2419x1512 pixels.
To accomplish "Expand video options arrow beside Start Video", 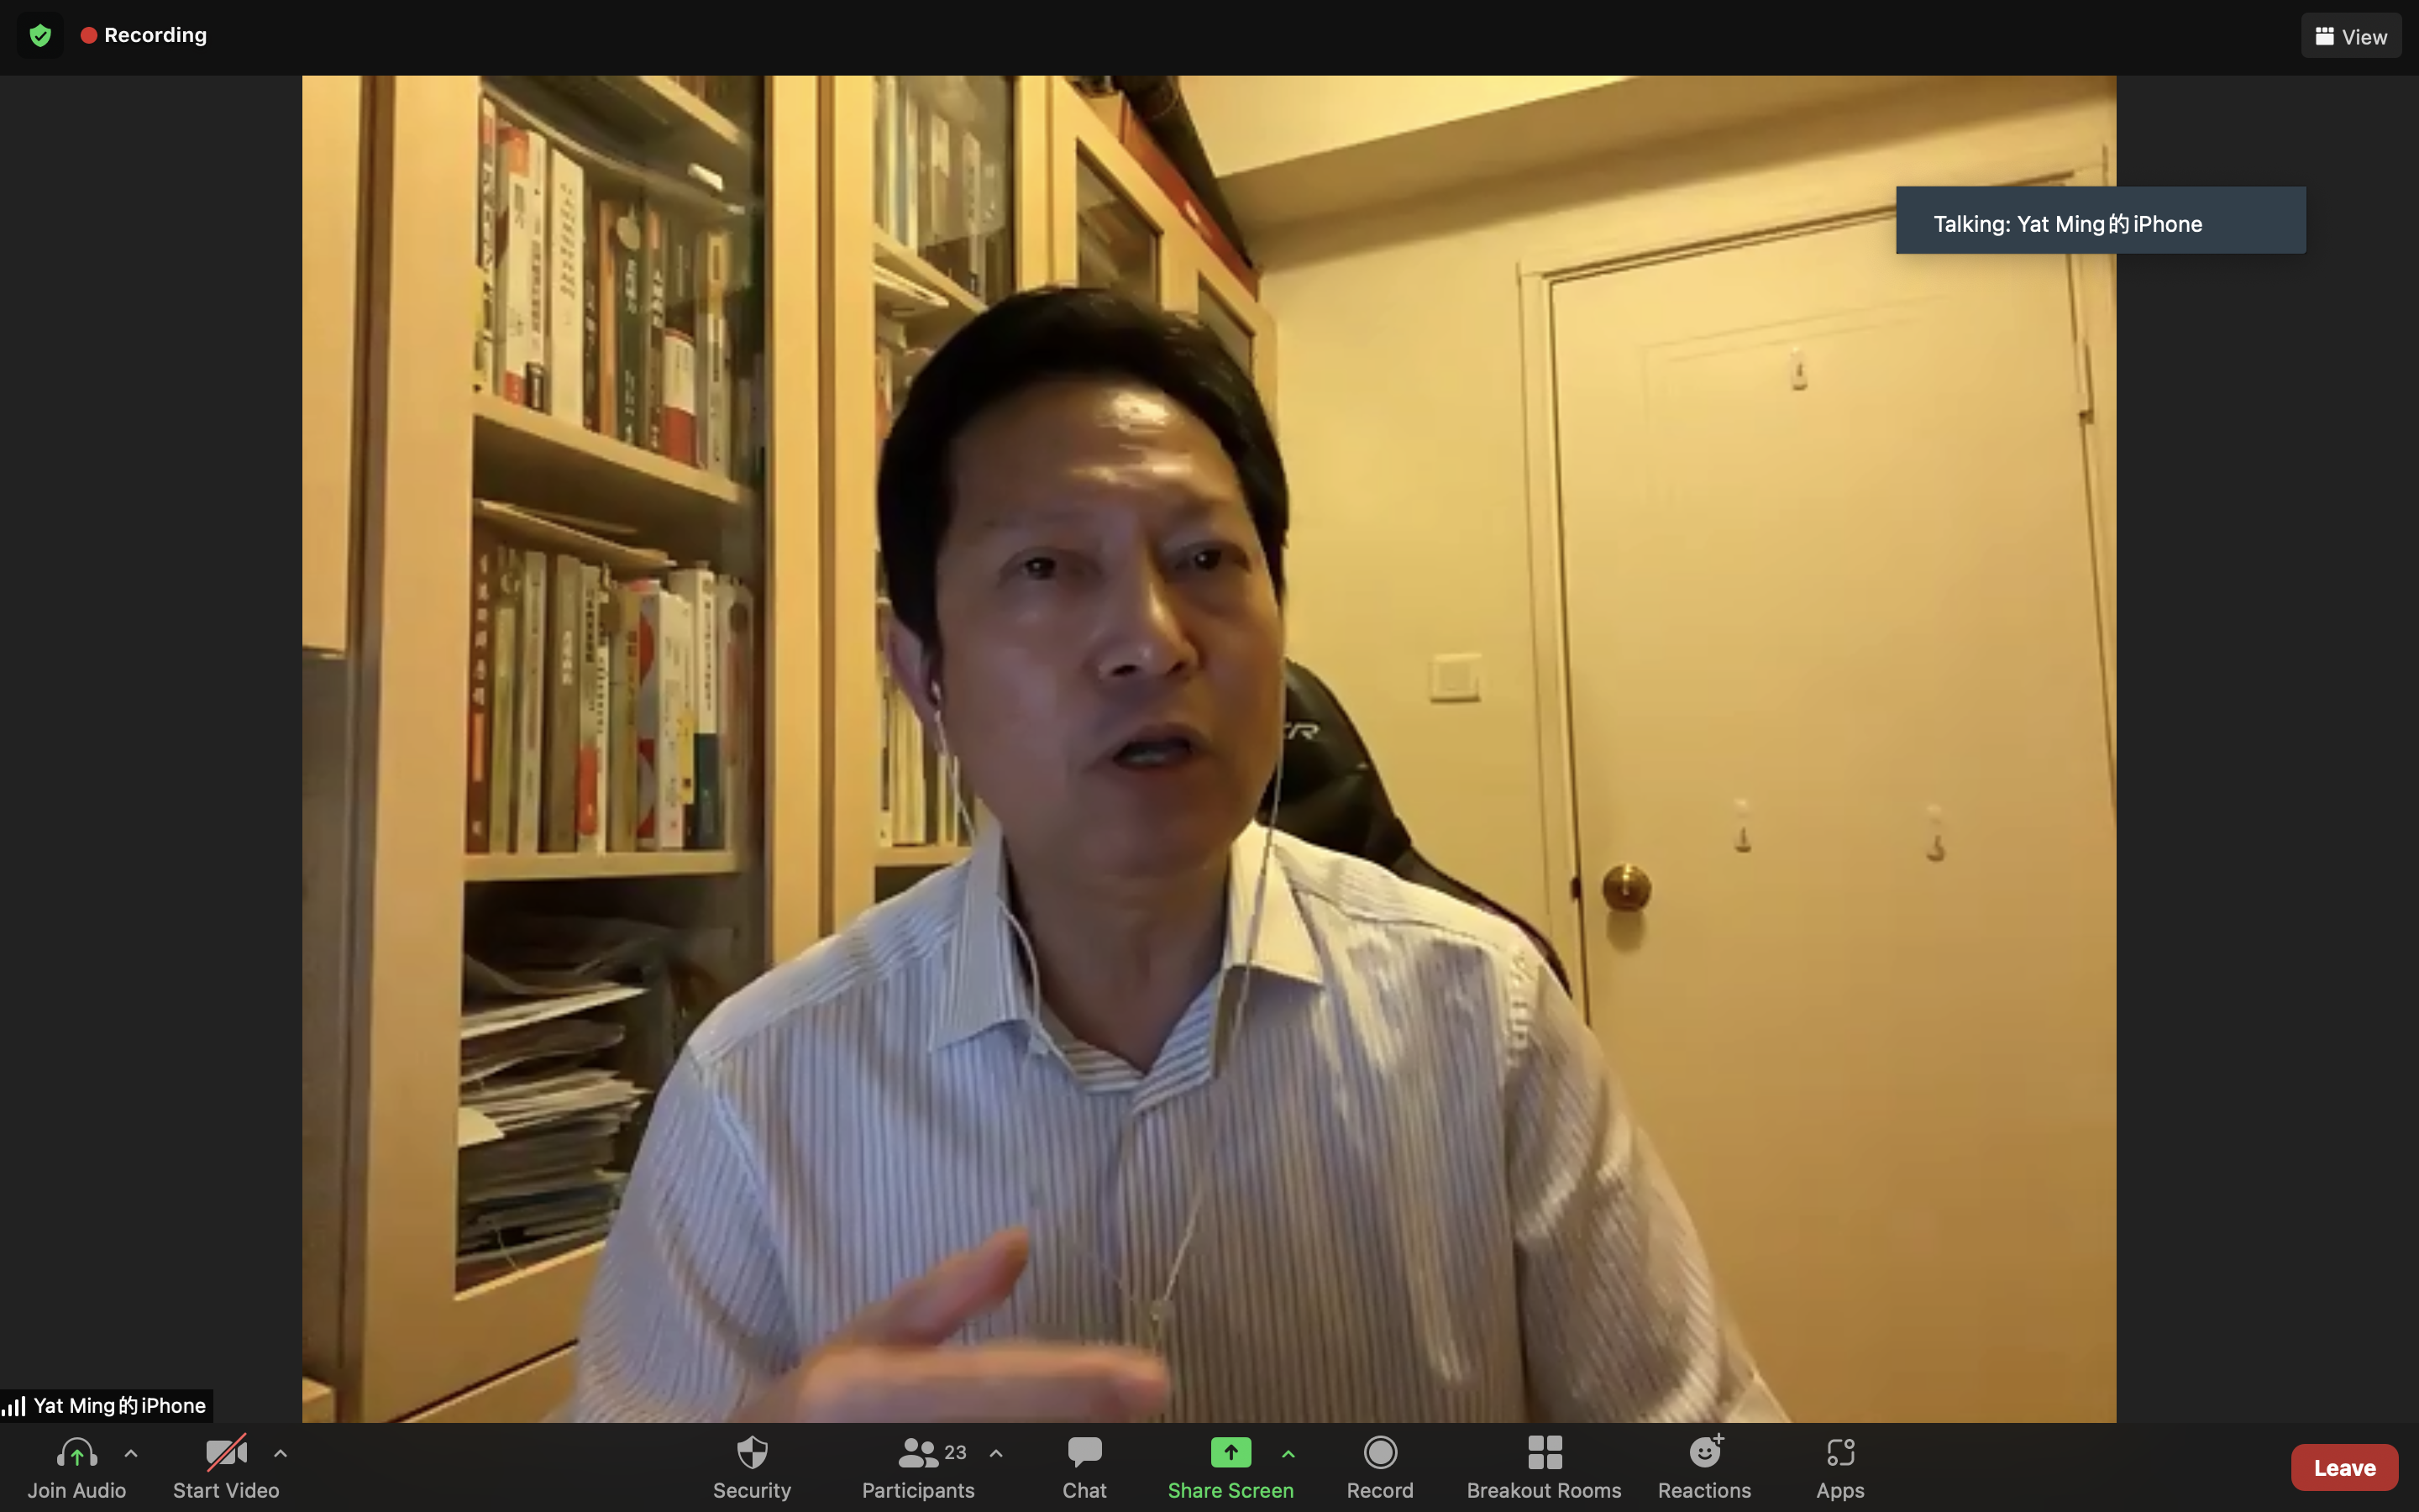I will tap(281, 1454).
